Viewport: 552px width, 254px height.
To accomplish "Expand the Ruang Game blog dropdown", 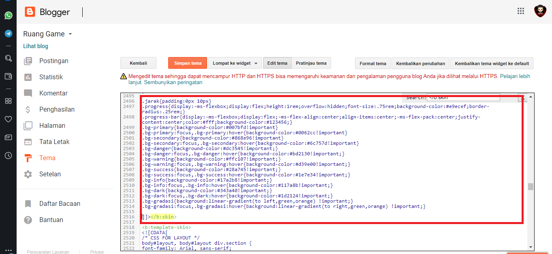I will coord(70,34).
